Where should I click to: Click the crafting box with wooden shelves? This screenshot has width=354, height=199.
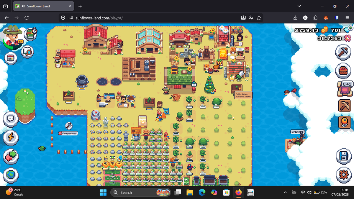[139, 68]
